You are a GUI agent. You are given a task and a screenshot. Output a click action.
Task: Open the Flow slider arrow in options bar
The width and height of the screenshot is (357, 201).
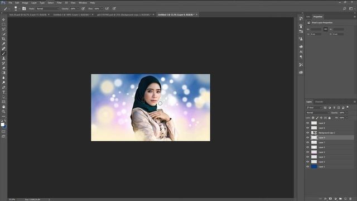102,9
